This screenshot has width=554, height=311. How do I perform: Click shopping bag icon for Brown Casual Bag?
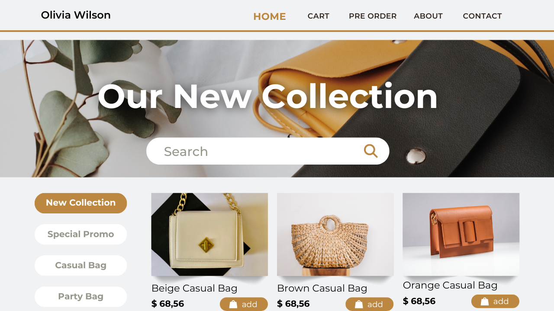click(x=359, y=305)
